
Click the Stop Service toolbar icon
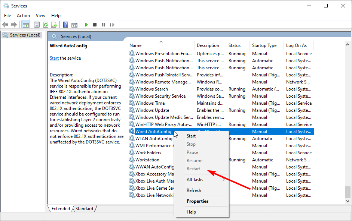(95, 25)
